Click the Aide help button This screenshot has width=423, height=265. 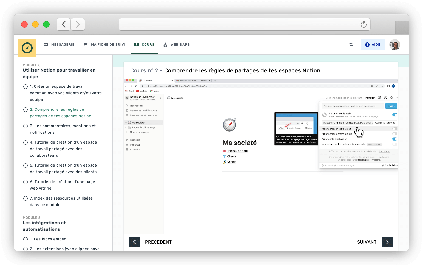(x=373, y=45)
